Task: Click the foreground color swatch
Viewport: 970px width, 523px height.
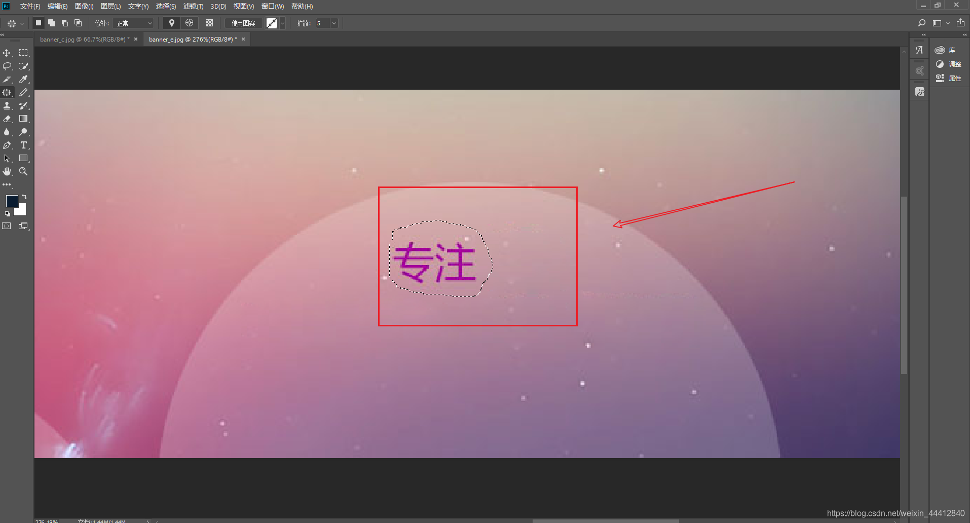Action: pyautogui.click(x=12, y=201)
